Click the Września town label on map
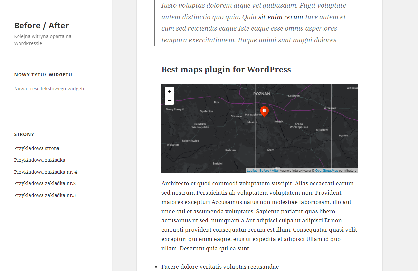 coord(330,108)
